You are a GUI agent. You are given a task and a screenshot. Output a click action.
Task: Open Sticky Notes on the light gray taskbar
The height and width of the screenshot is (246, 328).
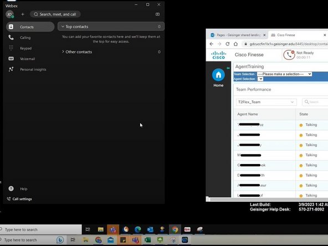point(123,240)
